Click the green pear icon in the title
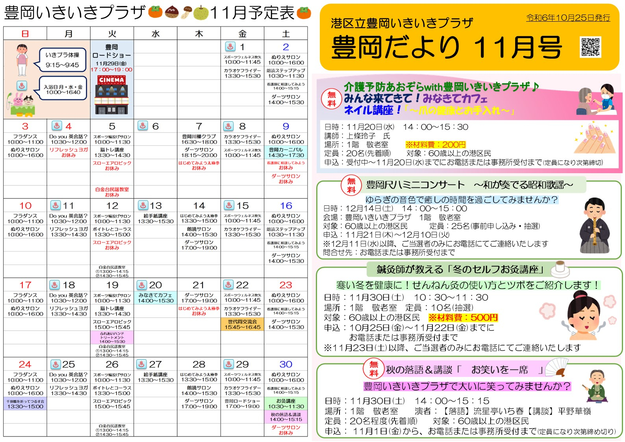Viewport: 625px width, 442px height. coord(201,13)
